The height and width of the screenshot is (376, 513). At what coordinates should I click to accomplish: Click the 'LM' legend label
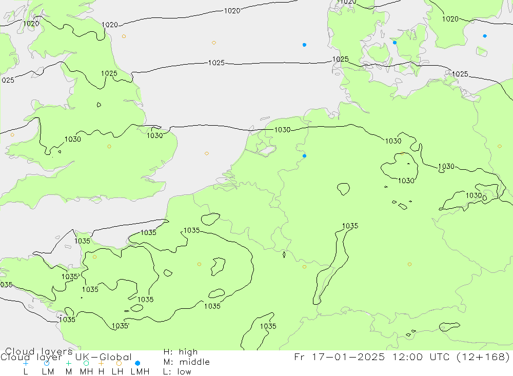[x=48, y=372]
